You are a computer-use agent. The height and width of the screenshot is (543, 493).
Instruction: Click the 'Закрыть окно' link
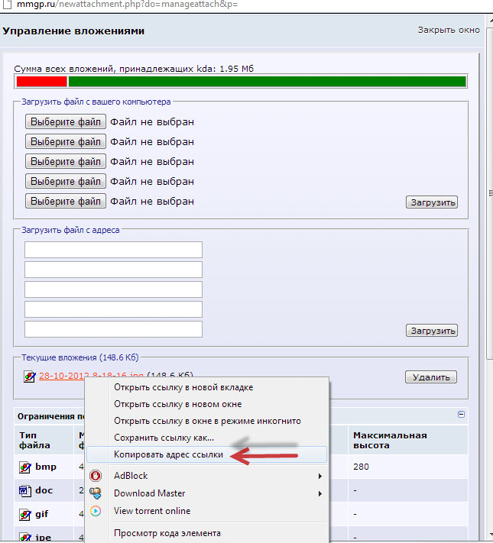tap(449, 30)
